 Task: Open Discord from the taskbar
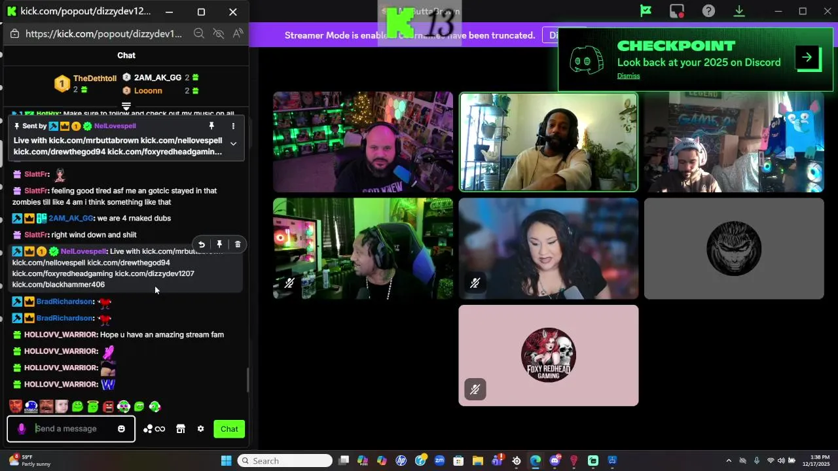[555, 461]
